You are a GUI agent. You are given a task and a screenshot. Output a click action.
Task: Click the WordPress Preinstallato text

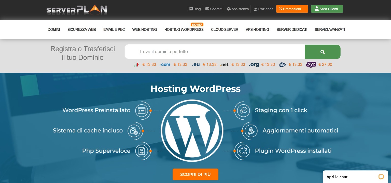pyautogui.click(x=96, y=110)
